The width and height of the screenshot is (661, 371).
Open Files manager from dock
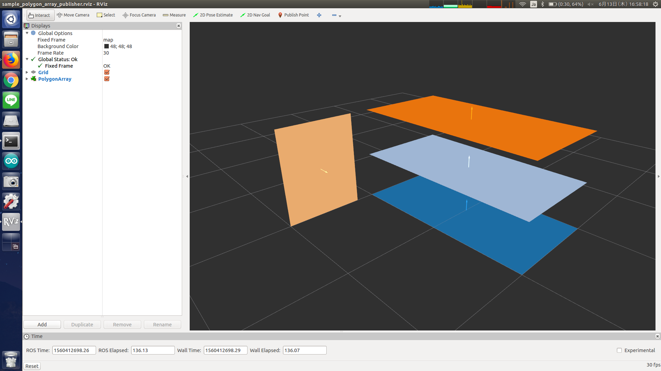coord(11,40)
